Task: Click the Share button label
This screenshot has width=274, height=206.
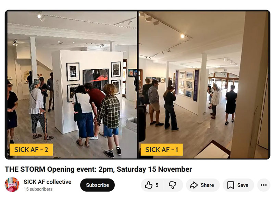Action: (207, 185)
